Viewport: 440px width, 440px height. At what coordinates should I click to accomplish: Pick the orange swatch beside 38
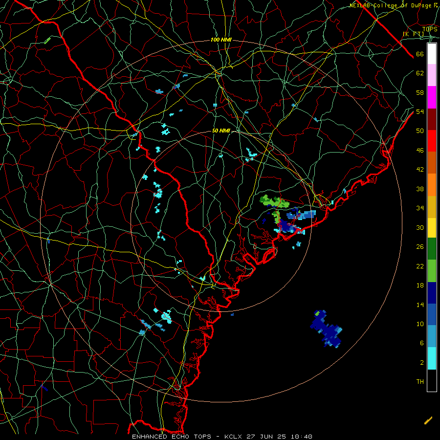point(432,185)
